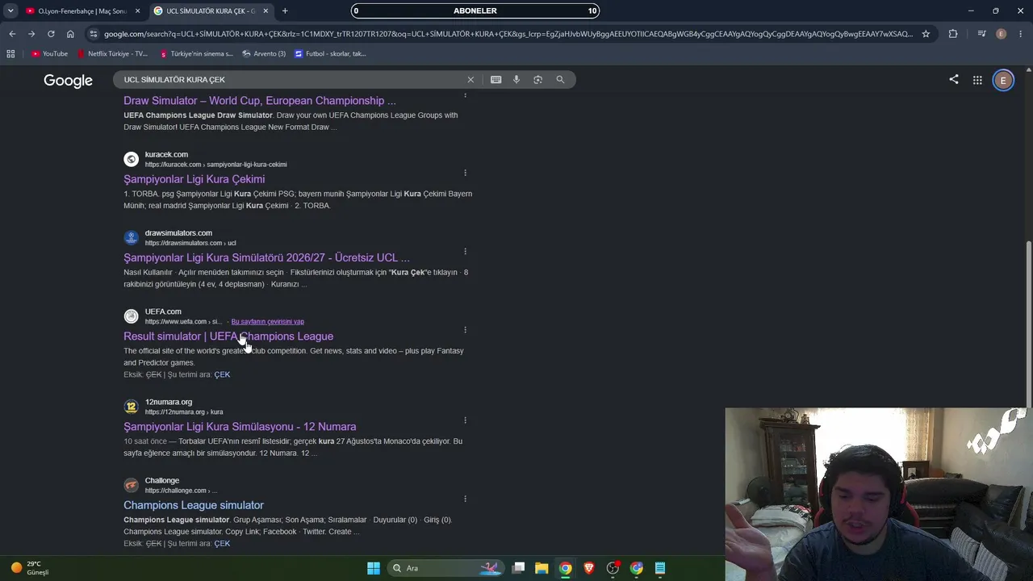Click the site info icon in address bar
The height and width of the screenshot is (581, 1033).
pos(94,34)
